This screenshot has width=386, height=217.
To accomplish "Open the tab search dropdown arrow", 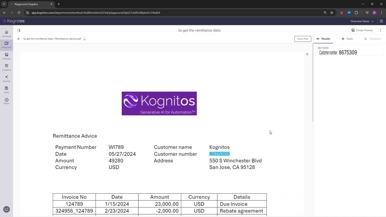I will 4,4.
